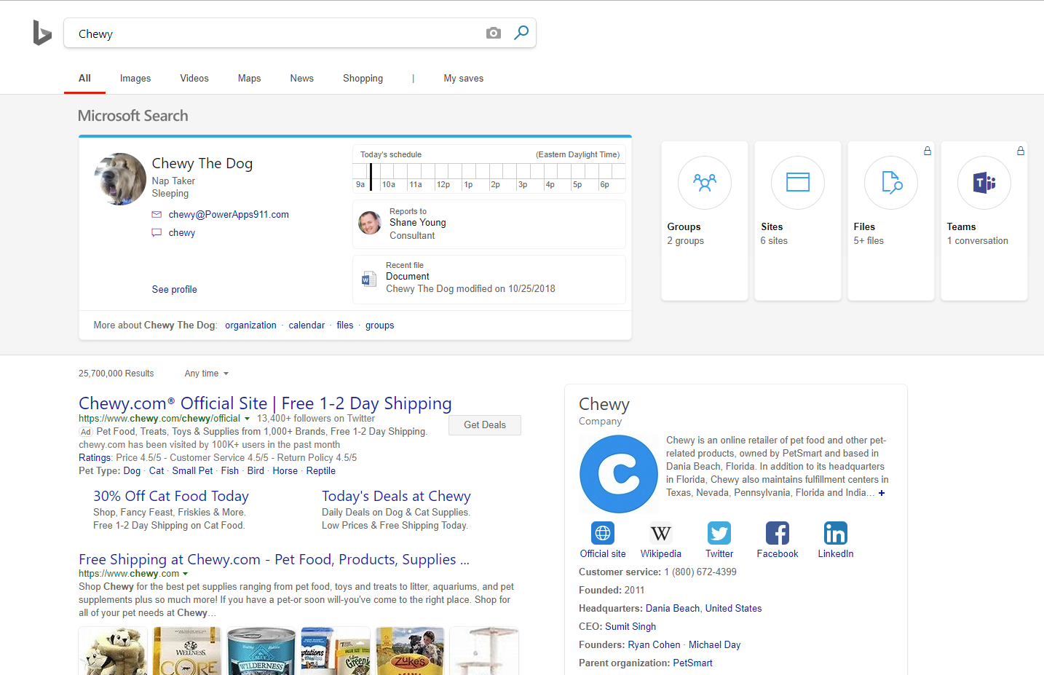Click the Ratings link in ad
This screenshot has width=1044, height=675.
[x=95, y=457]
